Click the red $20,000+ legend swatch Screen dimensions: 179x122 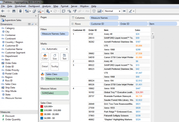pyautogui.click(x=42, y=106)
